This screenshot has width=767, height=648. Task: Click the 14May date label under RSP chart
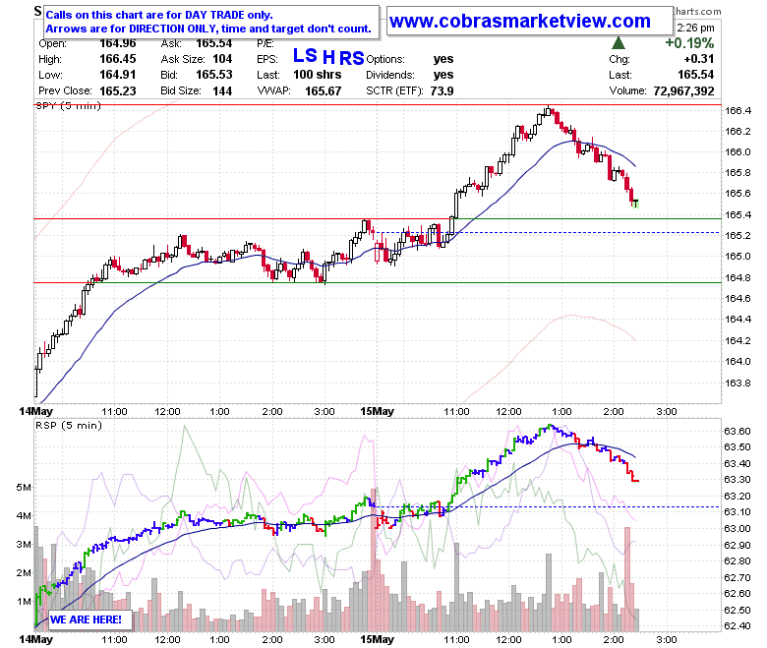point(35,639)
